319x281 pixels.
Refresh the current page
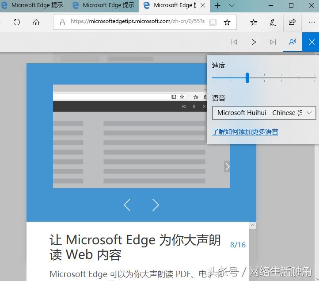click(x=17, y=22)
